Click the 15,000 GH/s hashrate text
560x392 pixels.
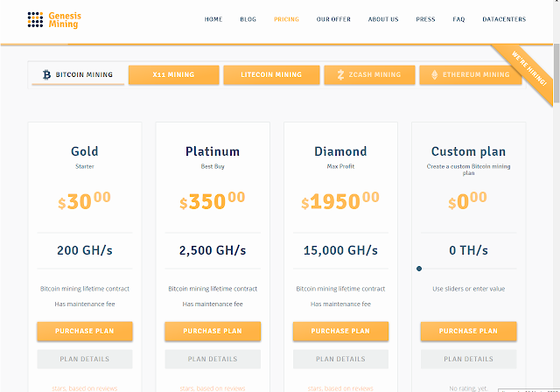click(340, 250)
